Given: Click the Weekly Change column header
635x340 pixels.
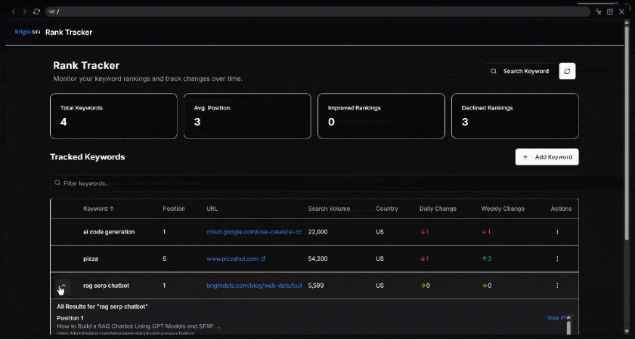Looking at the screenshot, I should [503, 209].
